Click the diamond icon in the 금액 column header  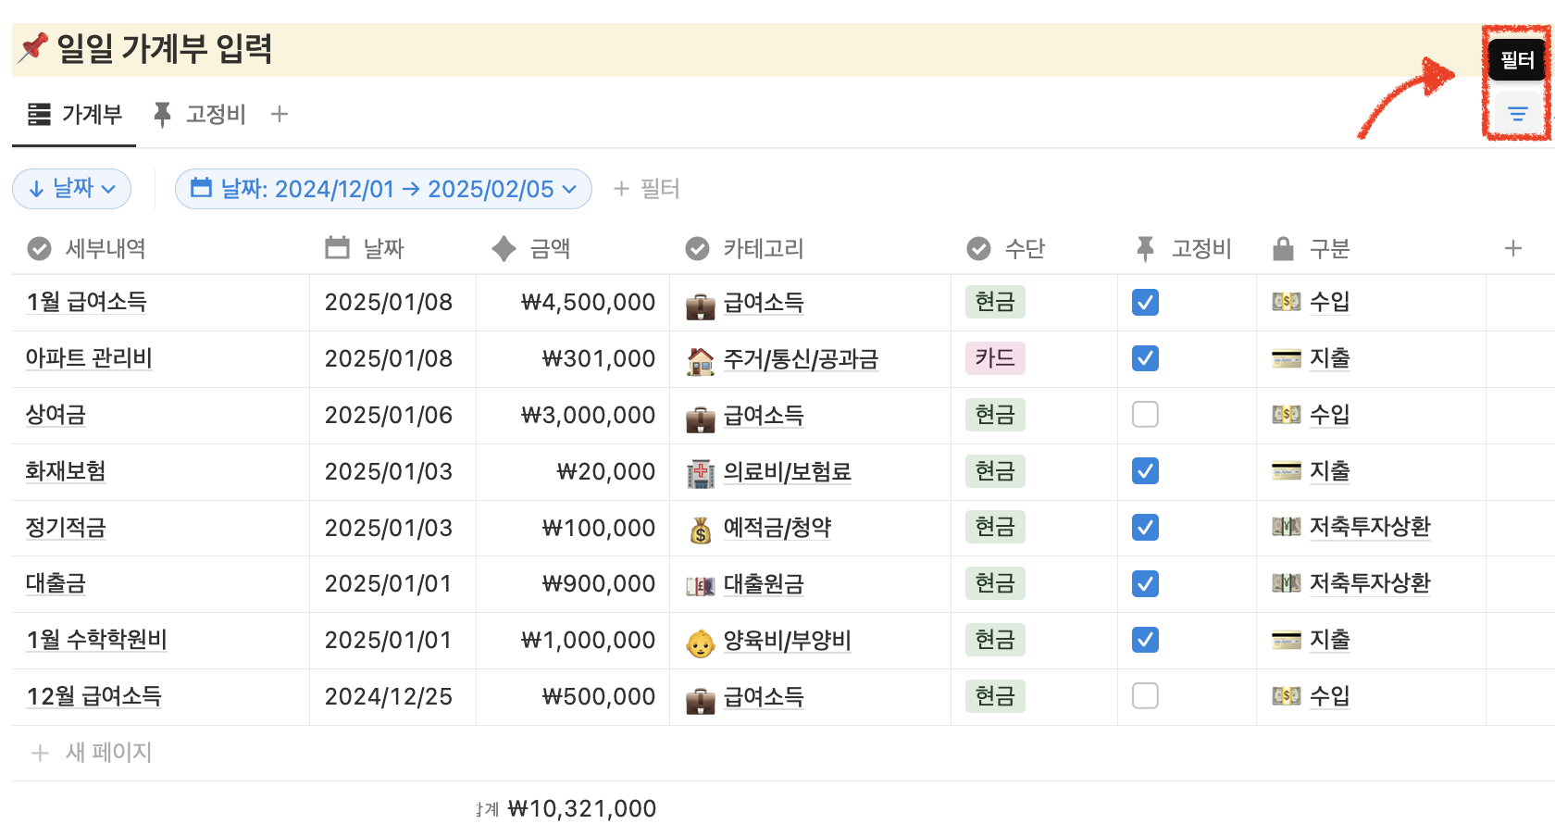pos(504,248)
